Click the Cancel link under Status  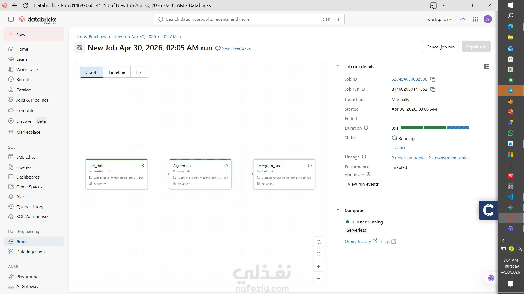tap(401, 147)
